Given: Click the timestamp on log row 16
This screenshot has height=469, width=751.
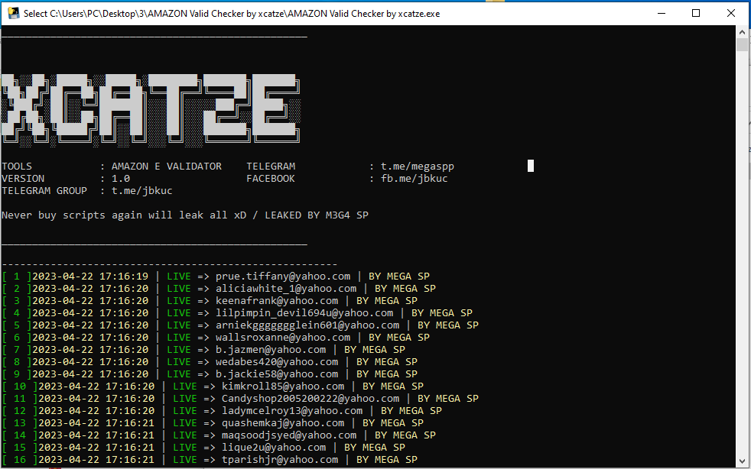Looking at the screenshot, I should 96,460.
